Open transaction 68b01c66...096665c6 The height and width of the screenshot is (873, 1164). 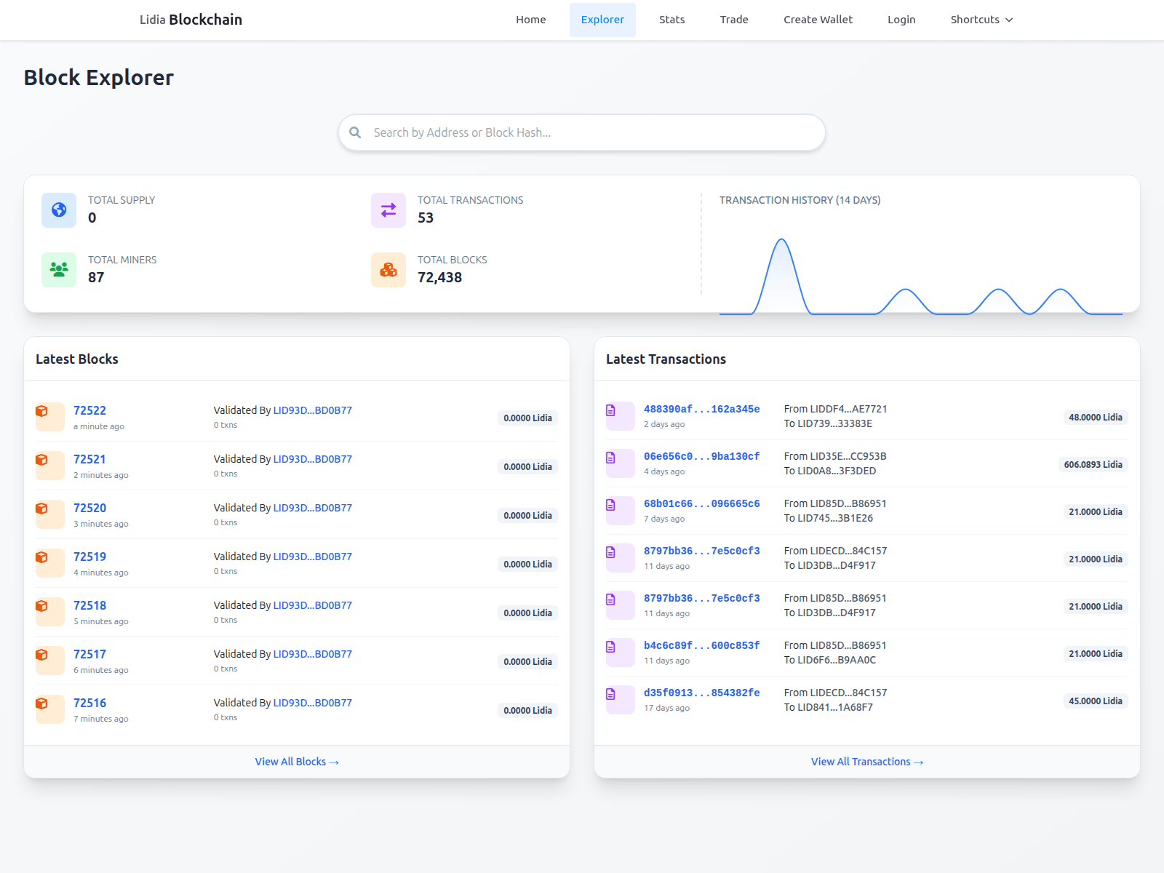pos(702,503)
